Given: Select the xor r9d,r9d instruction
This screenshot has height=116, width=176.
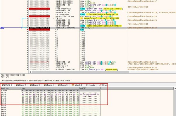Looking at the screenshot, I should pyautogui.click(x=87, y=68).
